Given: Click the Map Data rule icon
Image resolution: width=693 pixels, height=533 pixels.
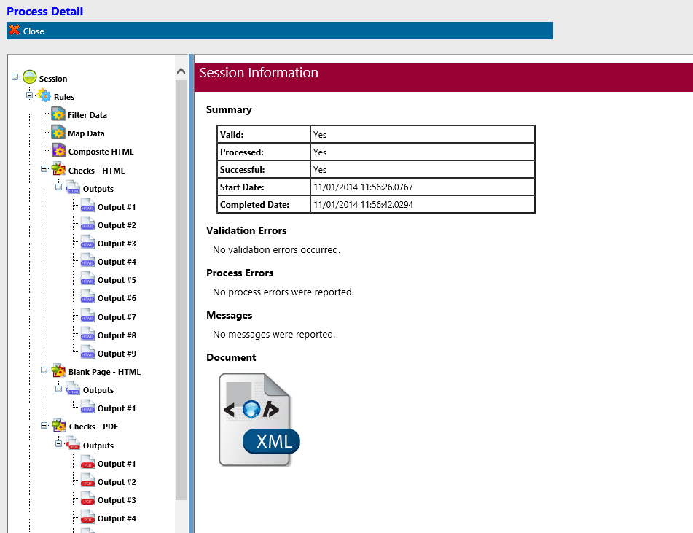Looking at the screenshot, I should [58, 132].
